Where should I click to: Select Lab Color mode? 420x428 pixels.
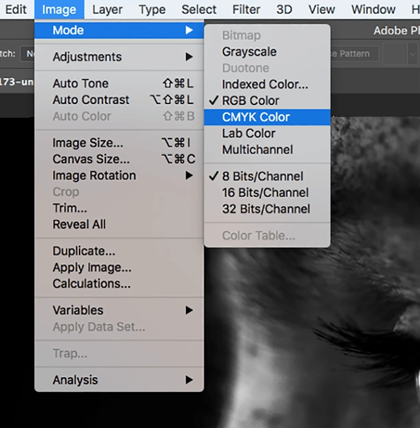[x=249, y=133]
